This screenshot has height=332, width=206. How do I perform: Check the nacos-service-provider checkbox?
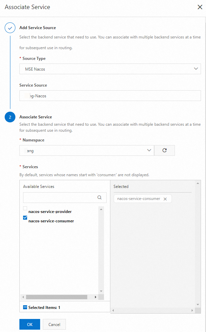(x=25, y=209)
